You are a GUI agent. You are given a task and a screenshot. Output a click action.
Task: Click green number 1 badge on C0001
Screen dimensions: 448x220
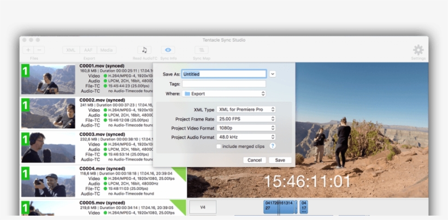(x=26, y=70)
